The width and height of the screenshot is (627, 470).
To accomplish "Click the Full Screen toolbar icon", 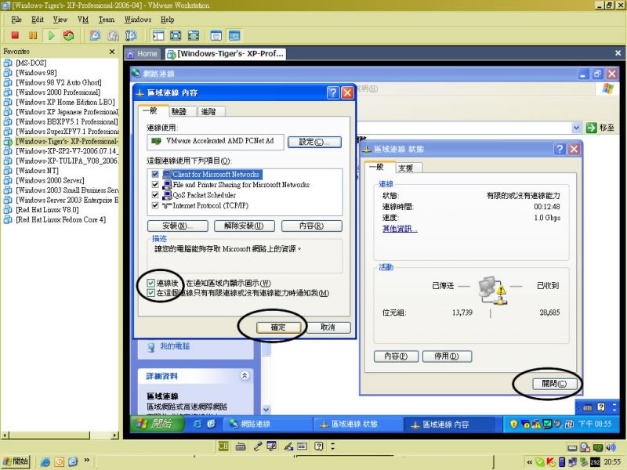I will point(176,35).
